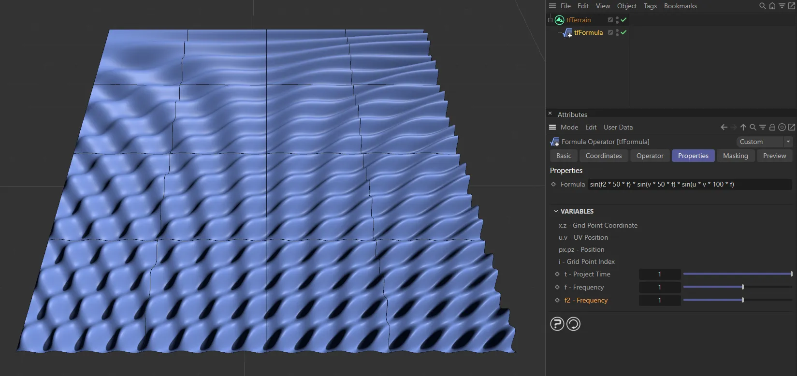Click the circular reset arrow icon
This screenshot has width=797, height=376.
[x=573, y=324]
